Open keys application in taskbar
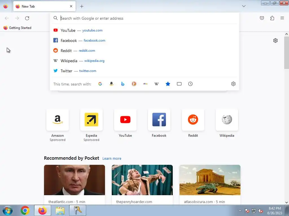289x216 pixels. point(78,210)
